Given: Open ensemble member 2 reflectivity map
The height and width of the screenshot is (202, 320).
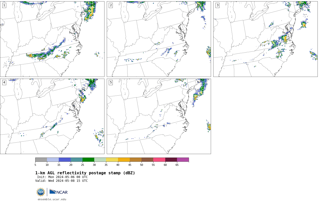Looking at the screenshot, I should pos(159,39).
